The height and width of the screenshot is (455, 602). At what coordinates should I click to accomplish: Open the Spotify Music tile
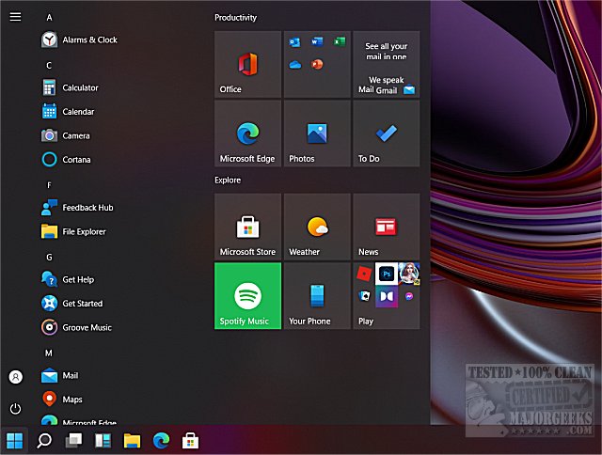pyautogui.click(x=247, y=296)
